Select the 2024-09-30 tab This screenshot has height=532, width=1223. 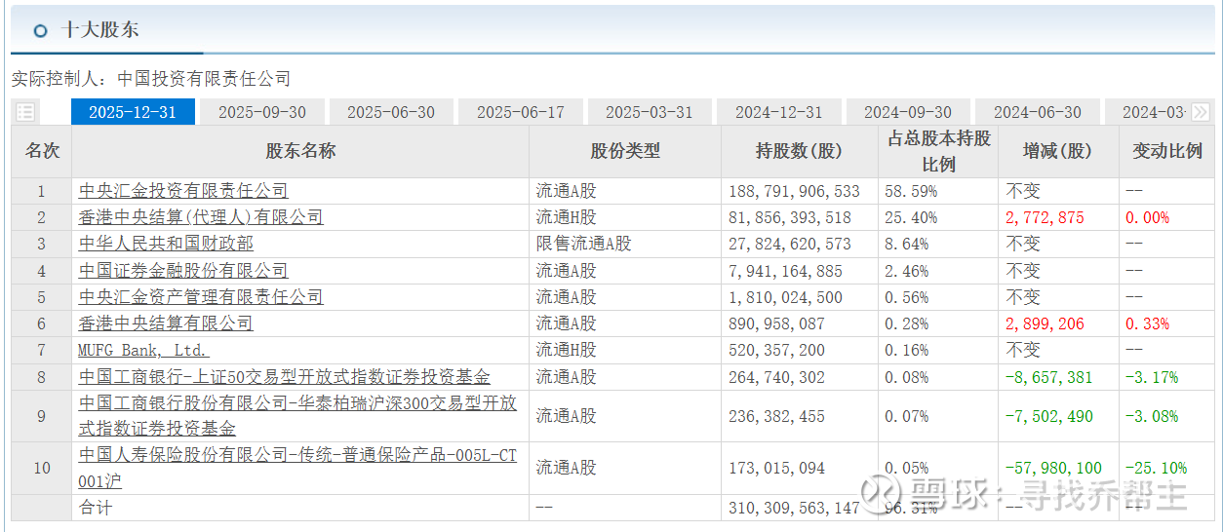coord(908,112)
